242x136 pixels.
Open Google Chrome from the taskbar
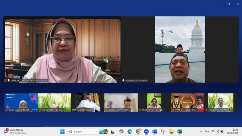(138, 131)
